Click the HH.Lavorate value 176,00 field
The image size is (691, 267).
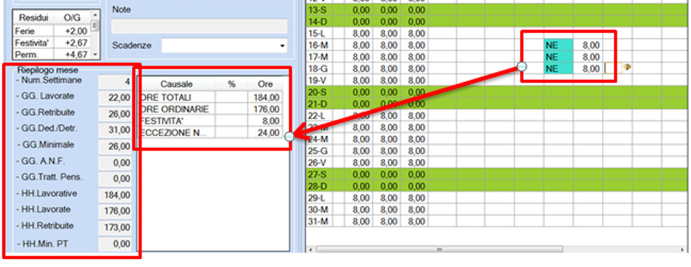[115, 212]
